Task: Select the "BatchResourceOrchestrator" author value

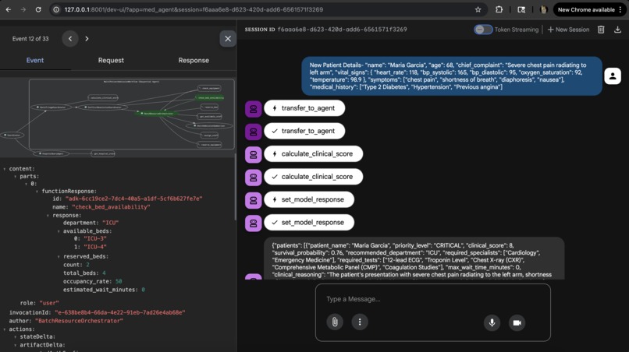Action: click(79, 321)
